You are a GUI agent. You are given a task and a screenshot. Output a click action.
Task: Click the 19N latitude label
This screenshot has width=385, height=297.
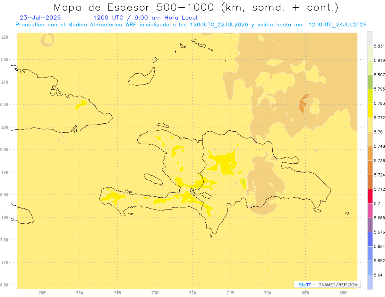point(5,172)
